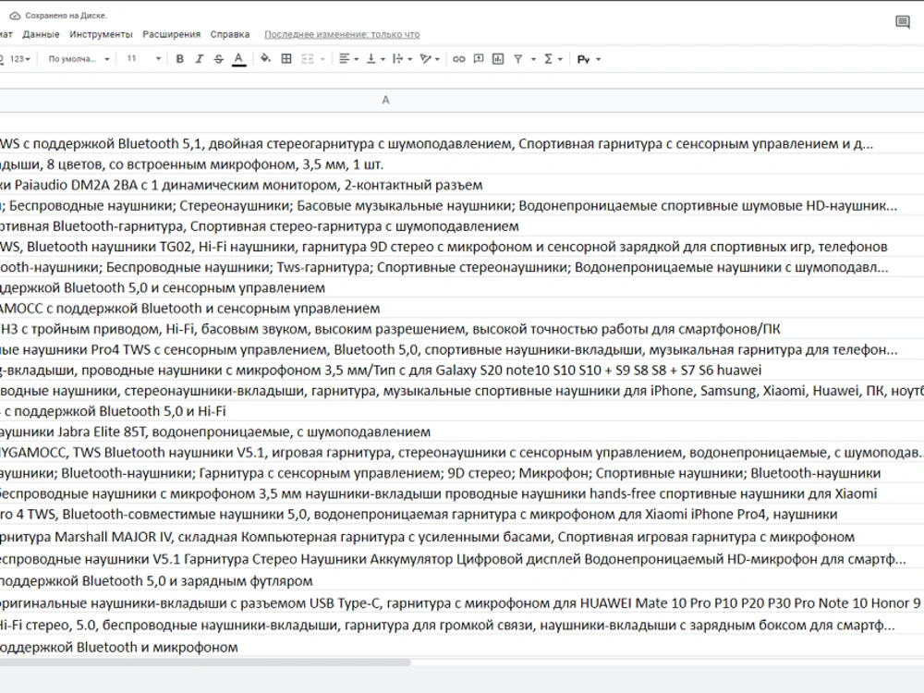924x693 pixels.
Task: Check save status via Сохранено на Диске
Action: pos(65,15)
